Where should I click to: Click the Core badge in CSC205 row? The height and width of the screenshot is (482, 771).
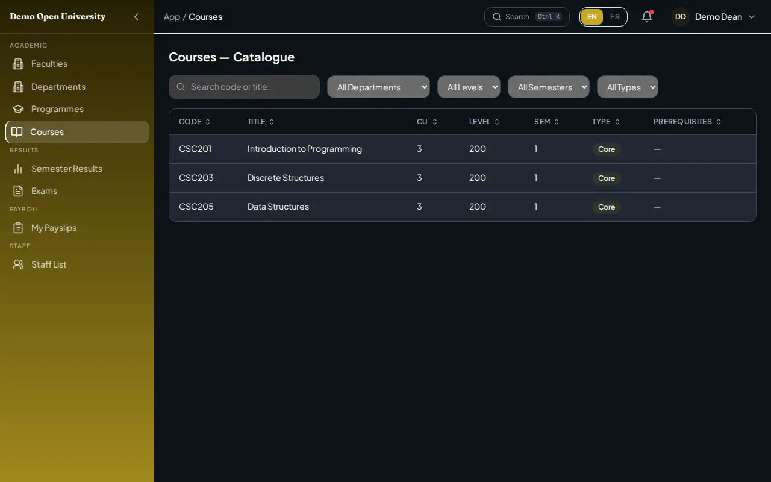click(x=607, y=207)
